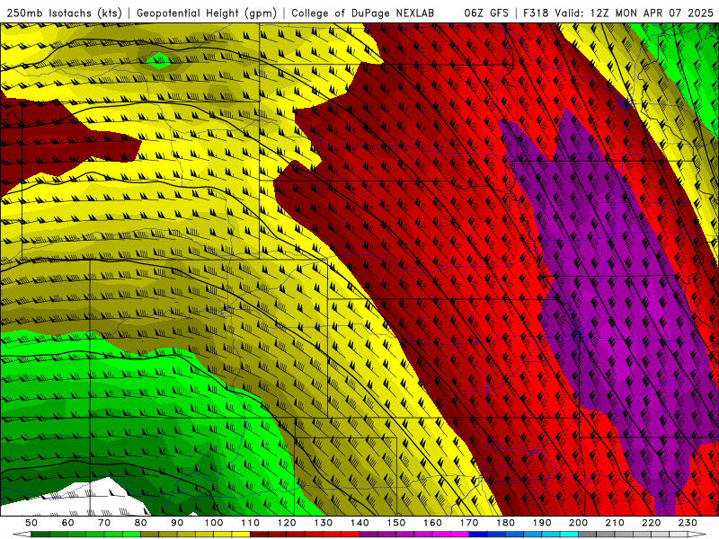Click the right arrow end of the color bar
This screenshot has width=719, height=539.
click(697, 535)
